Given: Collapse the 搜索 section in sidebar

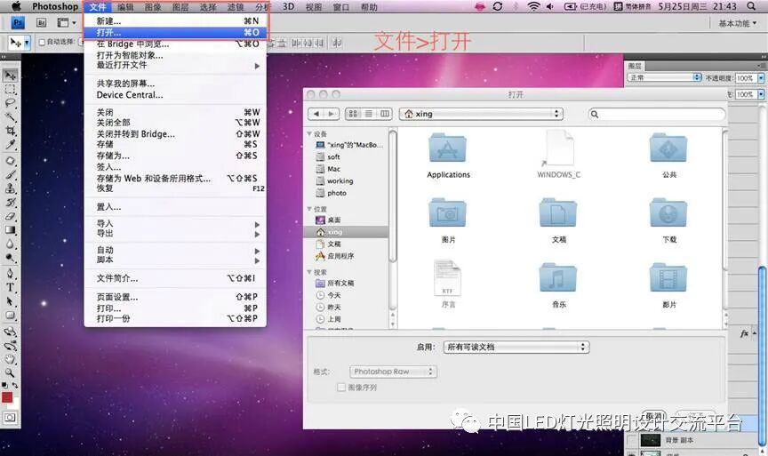Looking at the screenshot, I should [309, 272].
